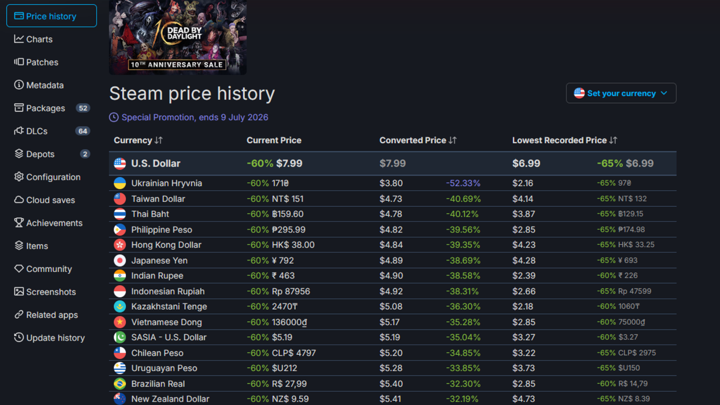720x405 pixels.
Task: Click the Items layers icon
Action: point(19,246)
